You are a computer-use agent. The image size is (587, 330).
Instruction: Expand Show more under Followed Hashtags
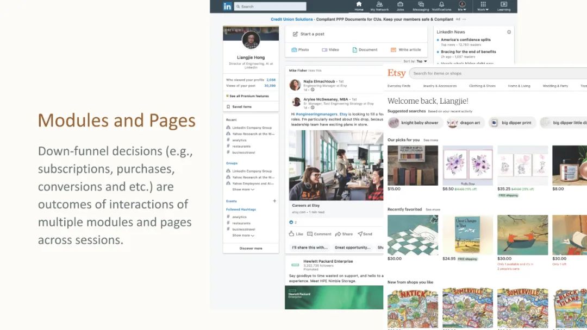(x=243, y=236)
